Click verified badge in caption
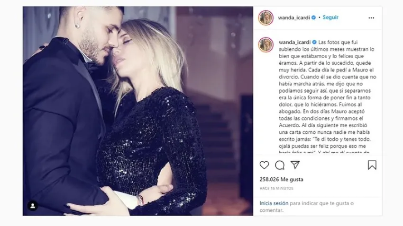The height and width of the screenshot is (226, 403). (x=314, y=42)
